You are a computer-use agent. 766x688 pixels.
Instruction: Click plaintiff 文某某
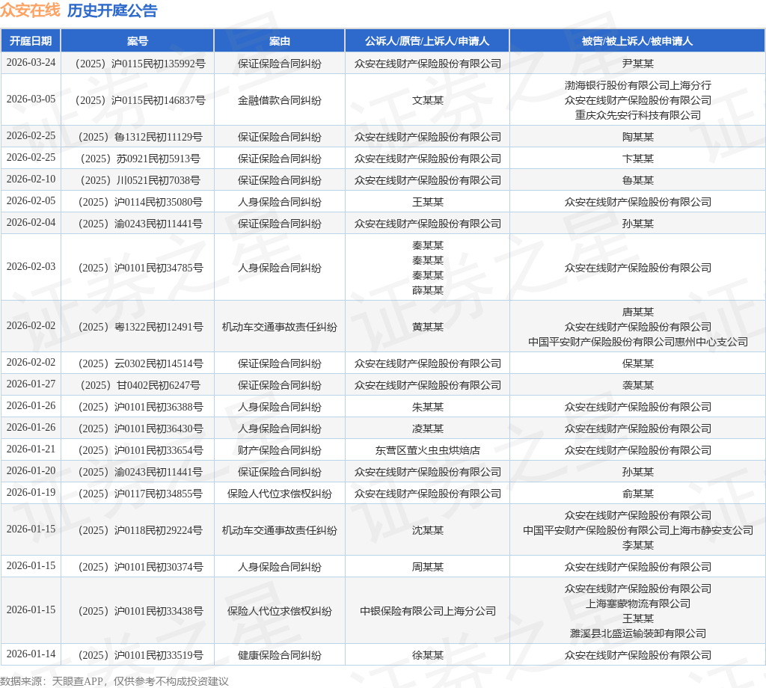pos(427,101)
